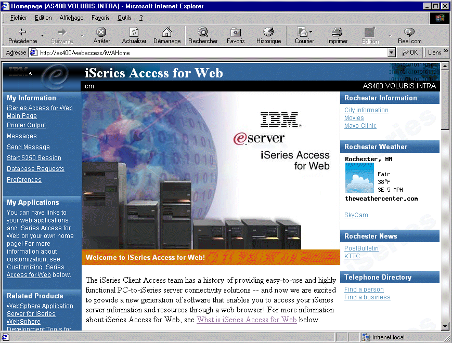
Task: Refresh the page with Actualiser
Action: tap(134, 35)
